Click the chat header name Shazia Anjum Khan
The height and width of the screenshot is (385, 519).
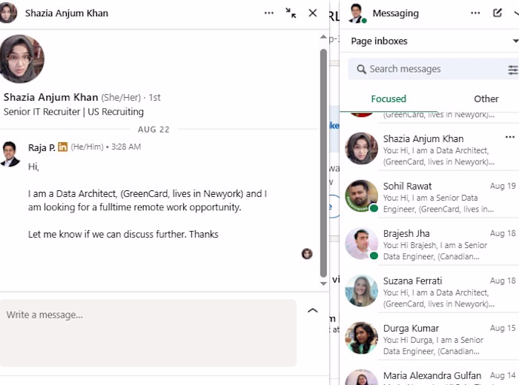tap(67, 13)
